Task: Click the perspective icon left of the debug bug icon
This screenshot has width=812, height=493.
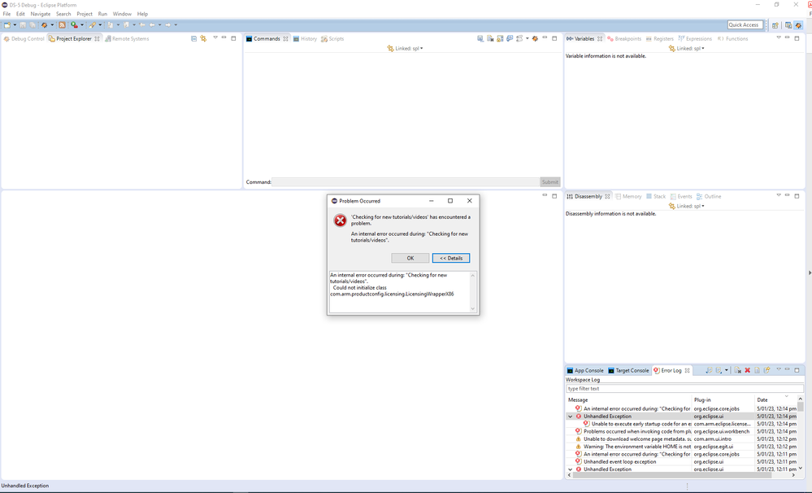Action: (x=788, y=25)
